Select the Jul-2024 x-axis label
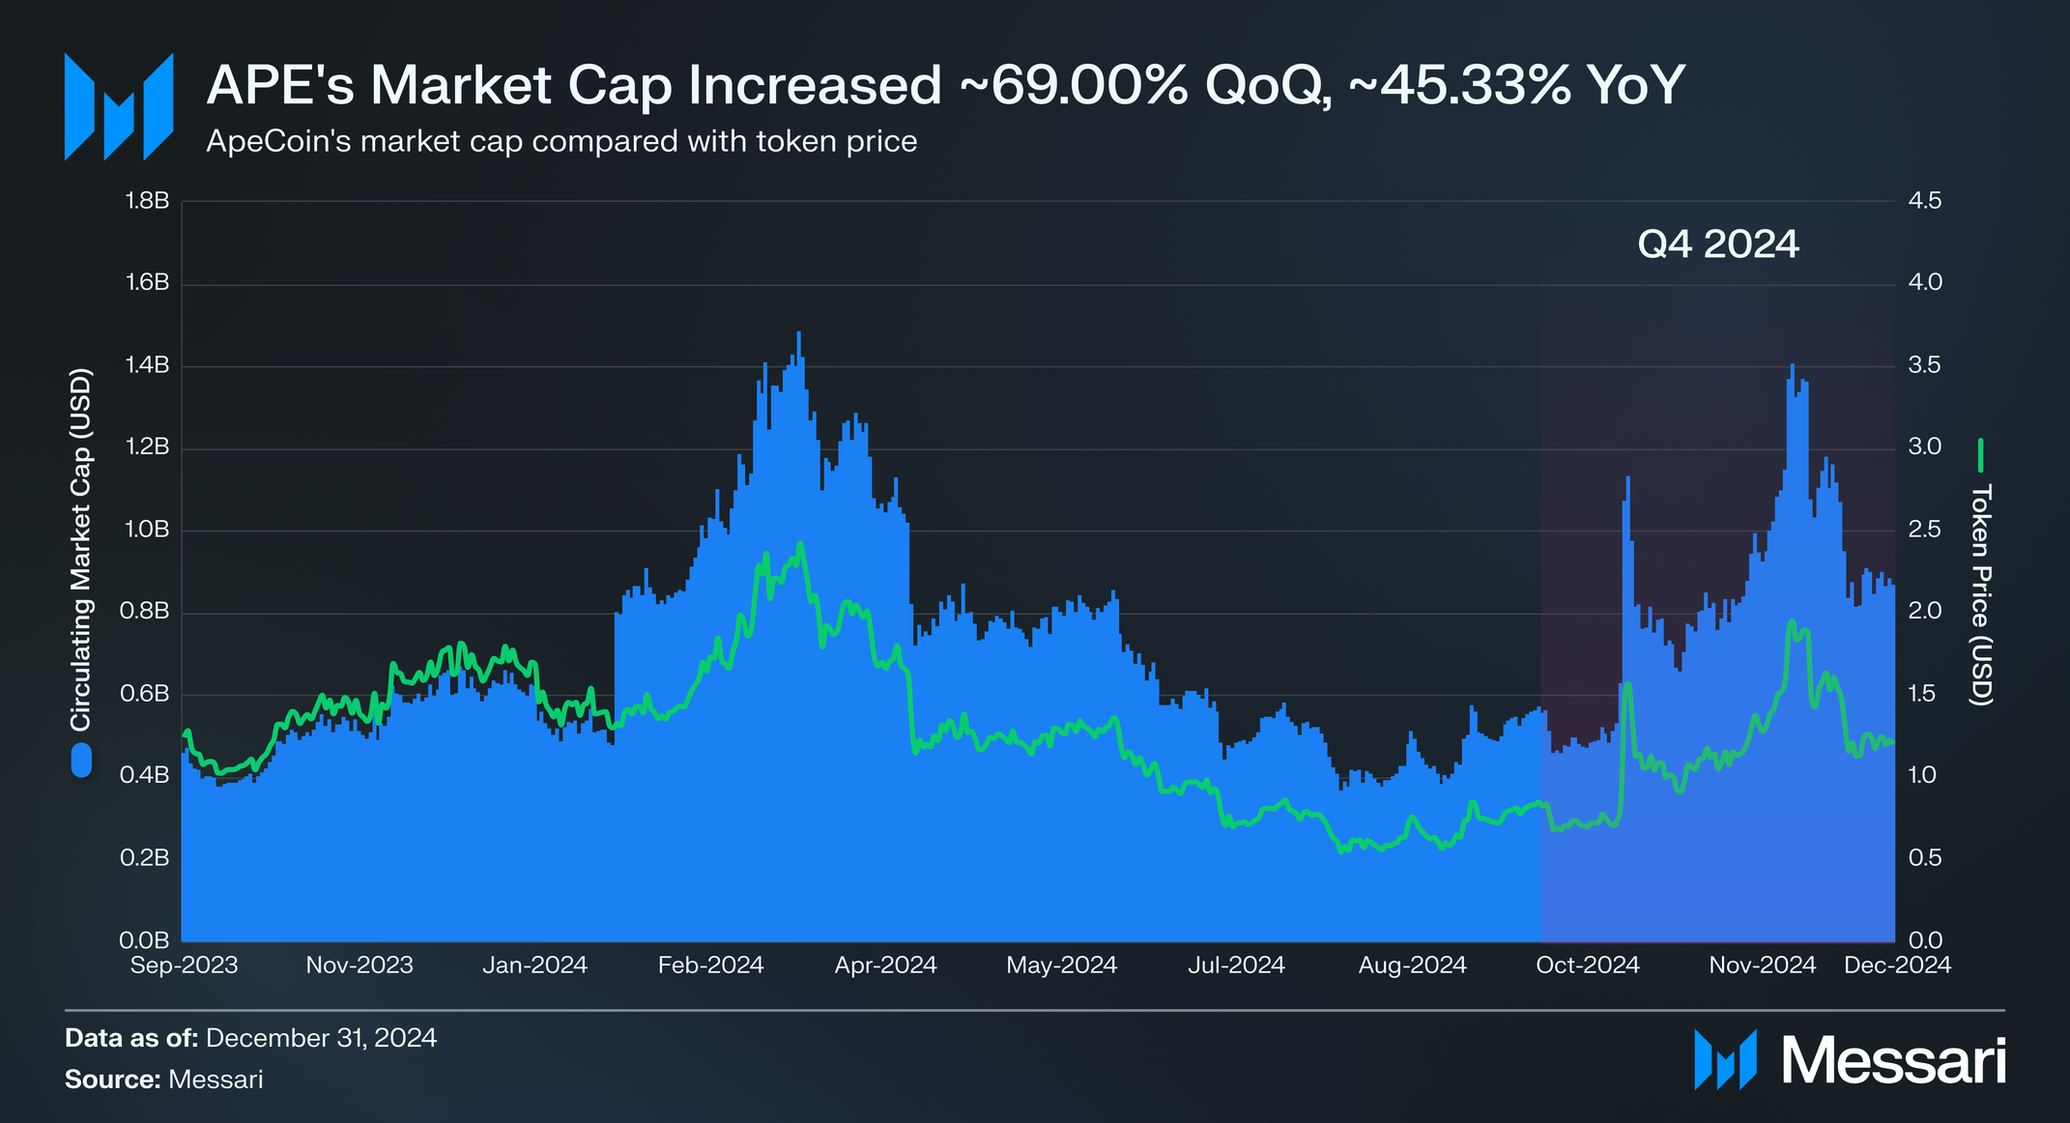The height and width of the screenshot is (1123, 2070). [x=1236, y=965]
